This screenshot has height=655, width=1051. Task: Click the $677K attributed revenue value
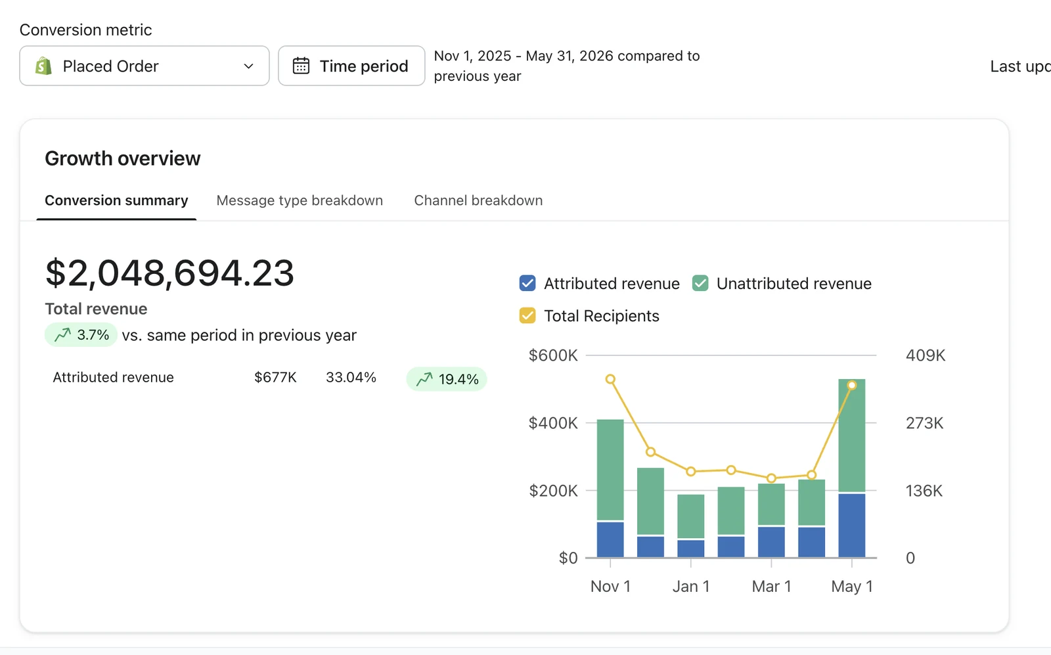[x=275, y=378]
